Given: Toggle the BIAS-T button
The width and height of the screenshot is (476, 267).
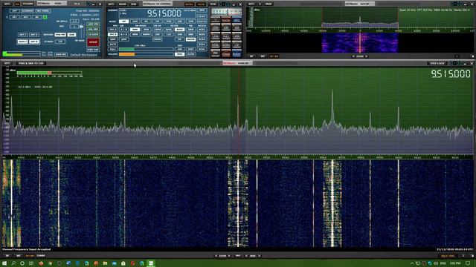Looking at the screenshot, I should pyautogui.click(x=23, y=42).
